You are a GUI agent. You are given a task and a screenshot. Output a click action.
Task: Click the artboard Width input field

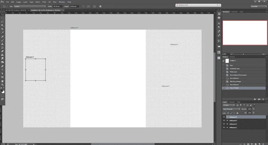coord(57,6)
